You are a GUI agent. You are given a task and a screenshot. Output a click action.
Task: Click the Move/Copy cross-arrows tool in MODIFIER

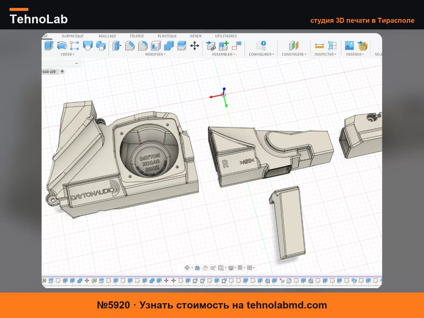pyautogui.click(x=195, y=46)
